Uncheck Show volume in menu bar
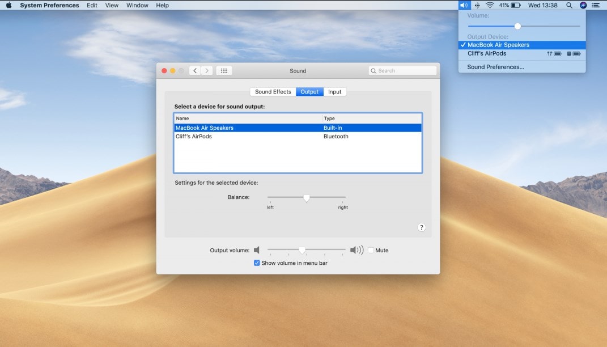This screenshot has width=607, height=347. coord(257,263)
